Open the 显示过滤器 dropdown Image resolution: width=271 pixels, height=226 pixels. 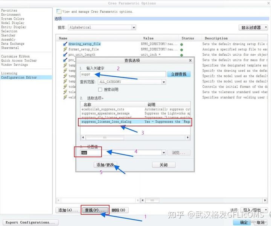tap(253, 27)
